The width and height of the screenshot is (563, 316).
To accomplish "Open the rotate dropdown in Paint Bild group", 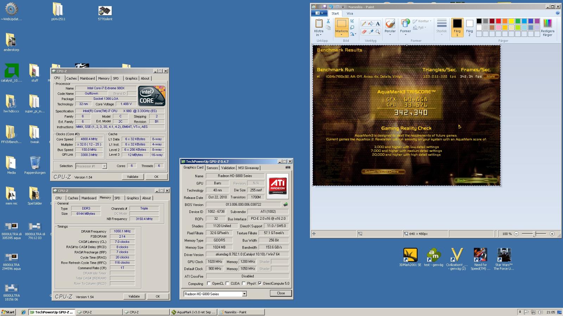I will [353, 34].
